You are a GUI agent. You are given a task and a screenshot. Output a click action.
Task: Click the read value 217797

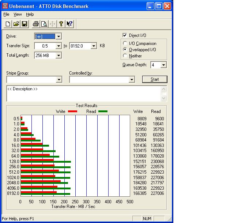click(157, 183)
